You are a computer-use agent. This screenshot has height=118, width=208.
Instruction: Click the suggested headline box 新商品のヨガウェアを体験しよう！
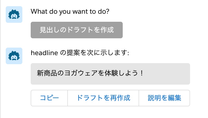click(110, 74)
